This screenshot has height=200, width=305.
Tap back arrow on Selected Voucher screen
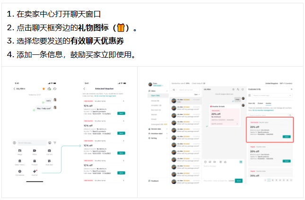pyautogui.click(x=84, y=89)
